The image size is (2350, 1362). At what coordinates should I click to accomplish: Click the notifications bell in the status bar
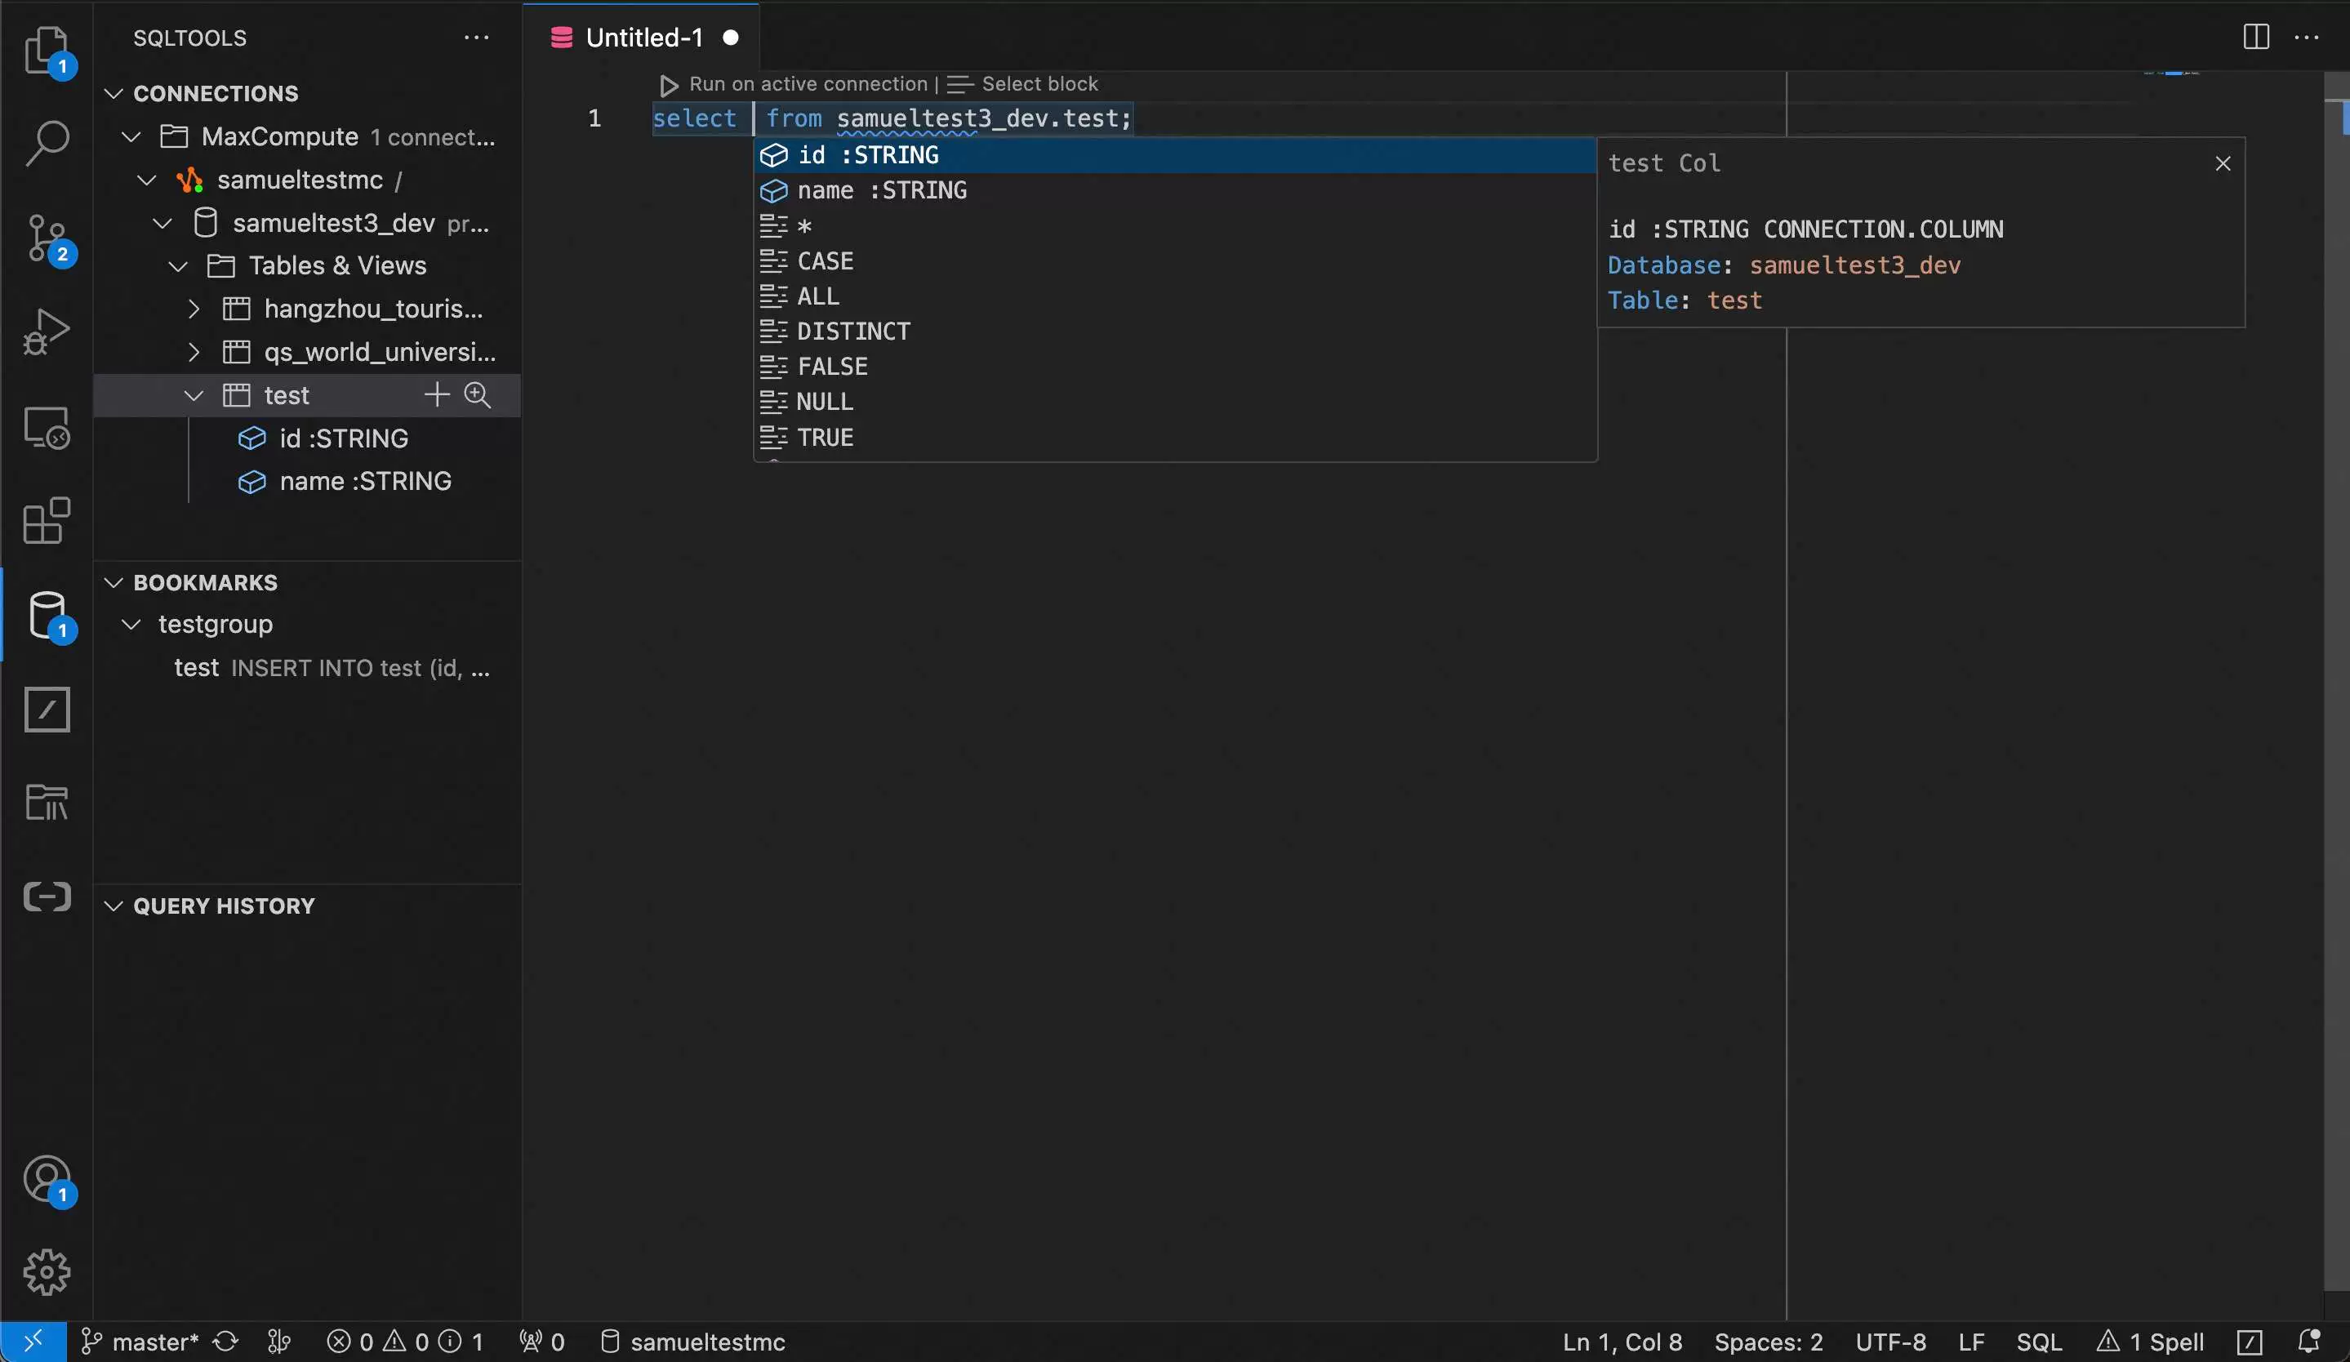[2309, 1341]
